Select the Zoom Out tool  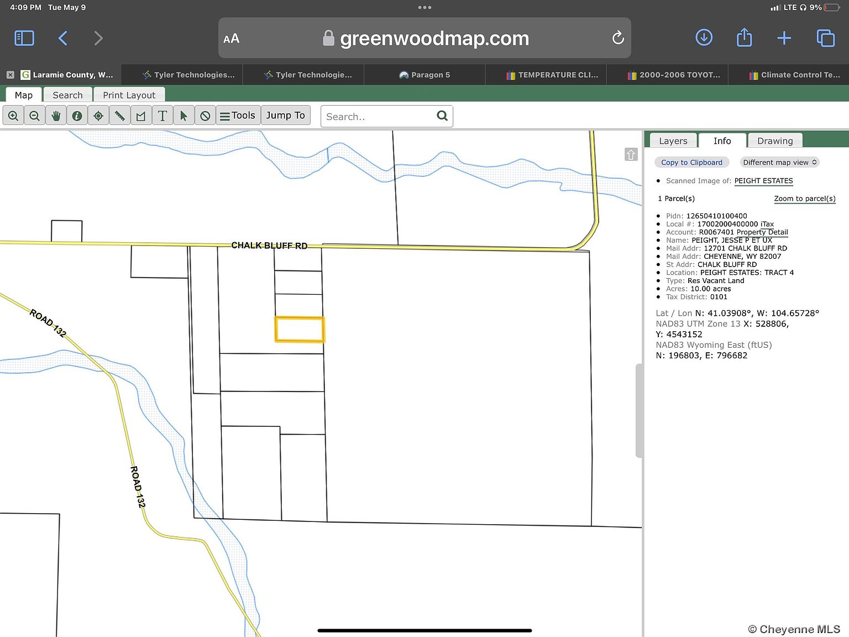click(34, 115)
